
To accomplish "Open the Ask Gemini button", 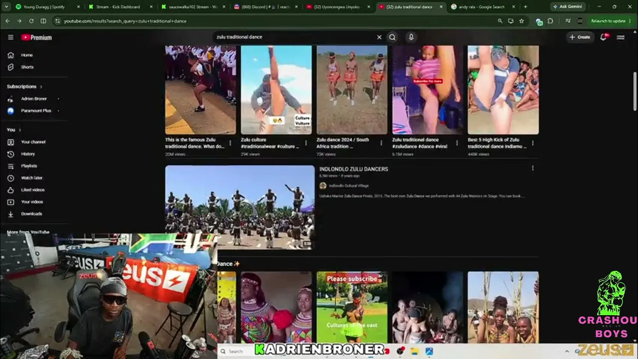I will click(x=567, y=6).
